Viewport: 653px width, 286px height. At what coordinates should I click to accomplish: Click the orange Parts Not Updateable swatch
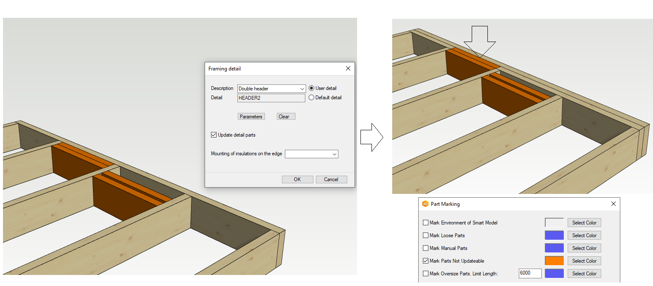pos(554,261)
